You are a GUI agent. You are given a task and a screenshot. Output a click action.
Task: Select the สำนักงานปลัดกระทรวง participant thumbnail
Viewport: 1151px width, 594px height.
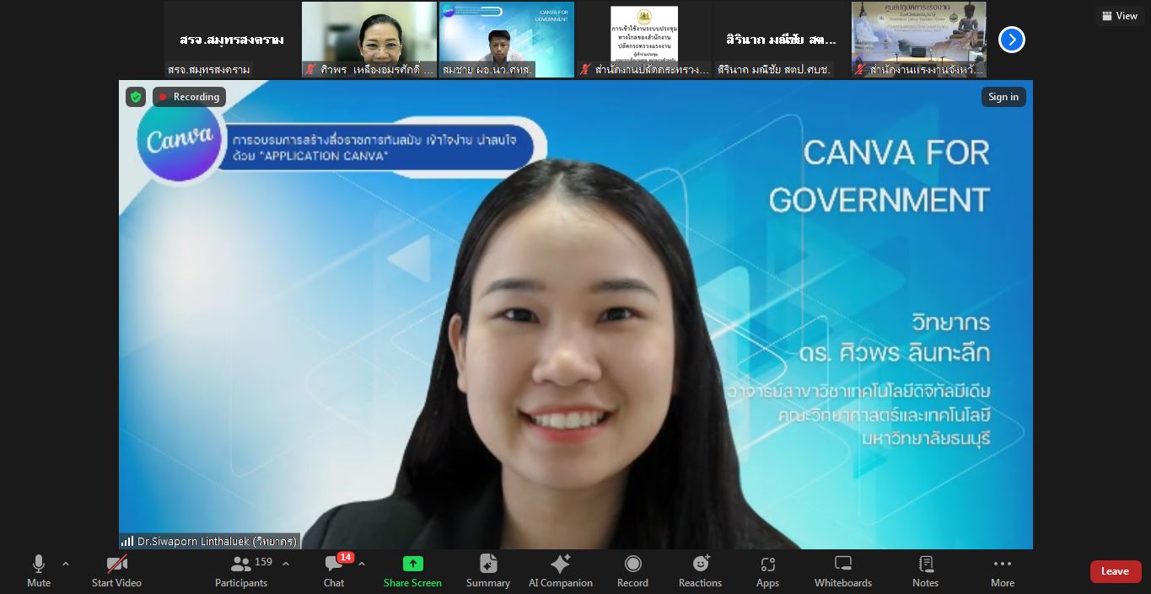644,40
